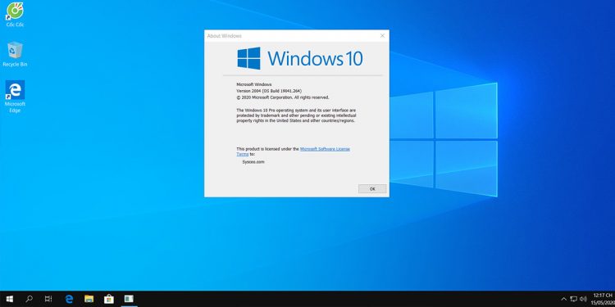
Task: Open the Windows Start menu
Action: 9,299
